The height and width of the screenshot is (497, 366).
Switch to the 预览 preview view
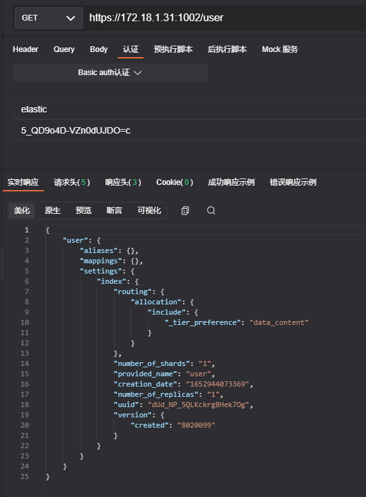(x=83, y=211)
